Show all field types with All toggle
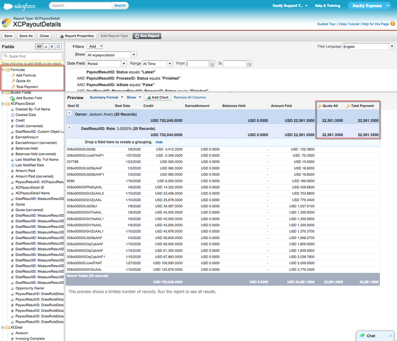 pyautogui.click(x=39, y=46)
